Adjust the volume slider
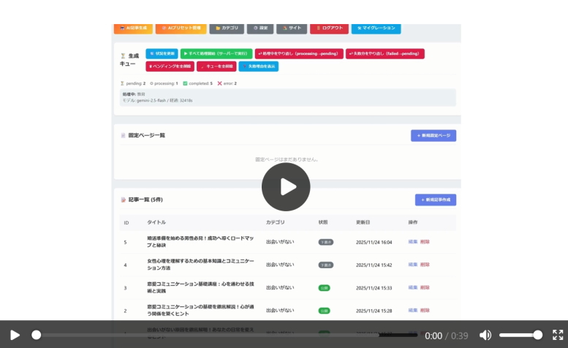568x348 pixels. click(x=520, y=335)
